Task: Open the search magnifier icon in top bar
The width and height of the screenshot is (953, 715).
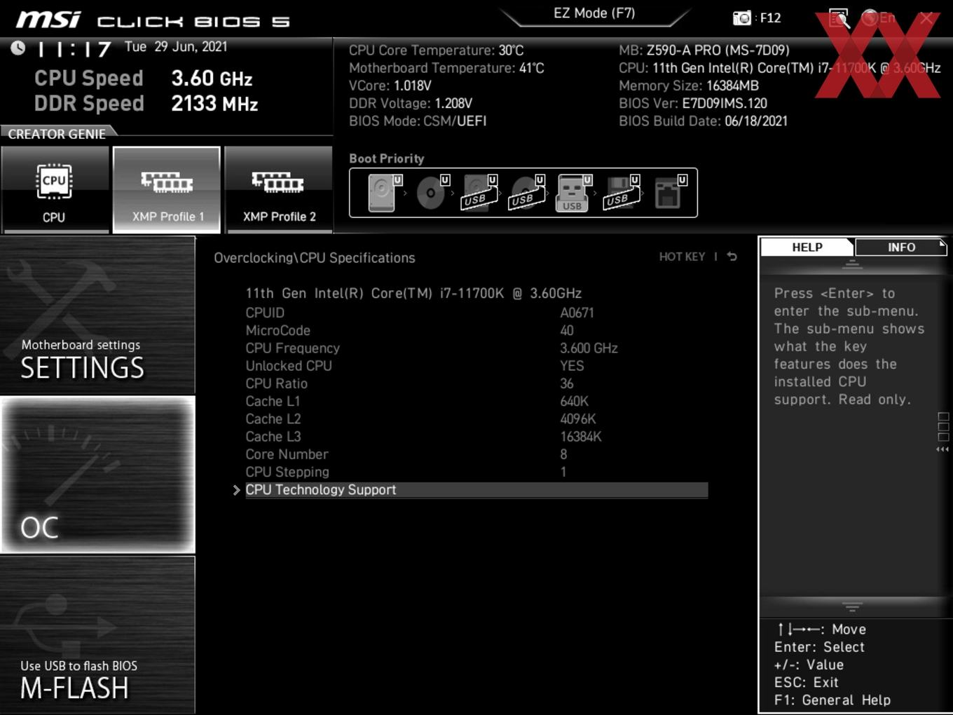Action: [839, 18]
